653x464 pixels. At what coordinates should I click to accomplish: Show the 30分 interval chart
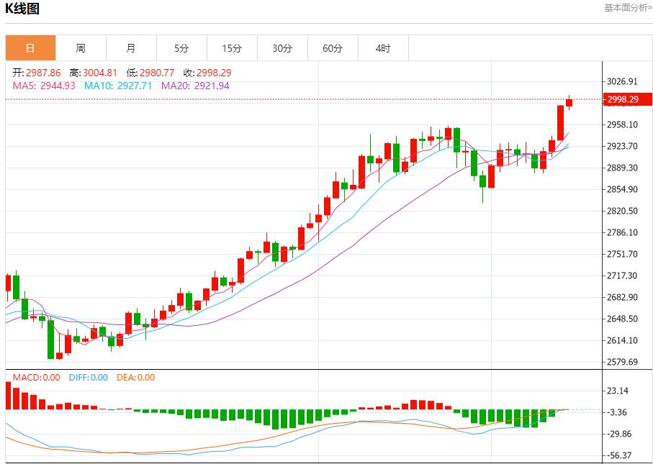282,48
